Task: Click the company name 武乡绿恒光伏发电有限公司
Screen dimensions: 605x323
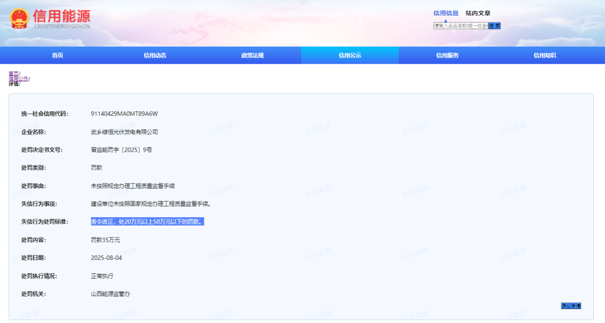Action: point(124,132)
